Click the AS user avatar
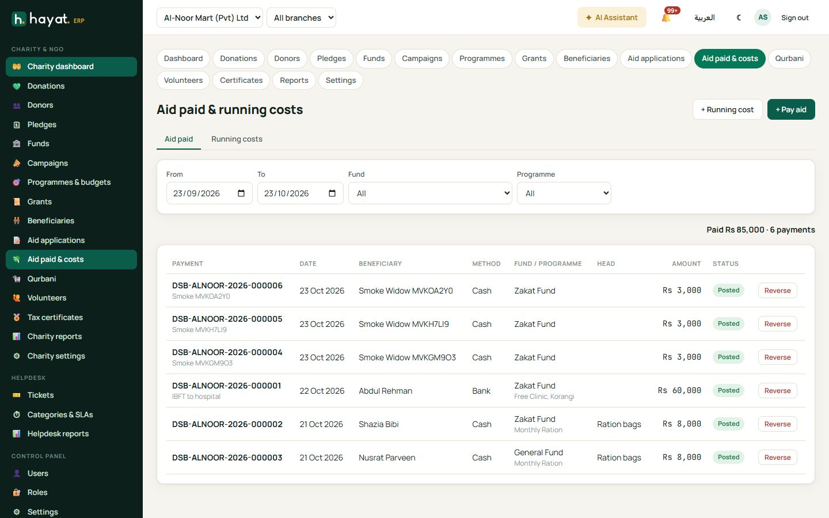829x518 pixels. [x=763, y=17]
